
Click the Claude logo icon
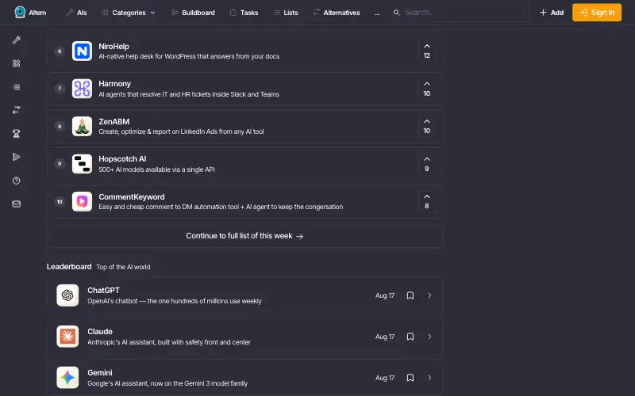[67, 337]
